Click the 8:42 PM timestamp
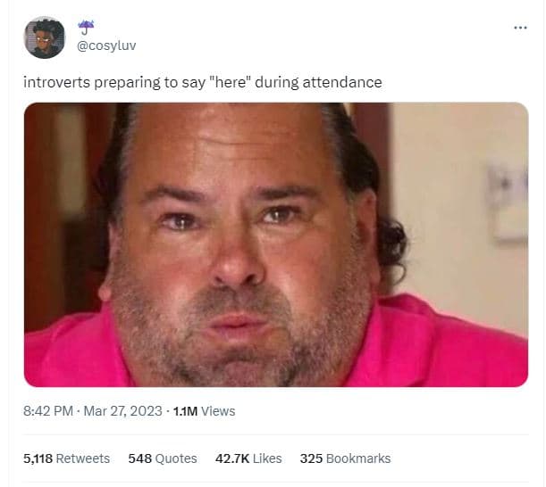This screenshot has width=546, height=487. coord(48,411)
